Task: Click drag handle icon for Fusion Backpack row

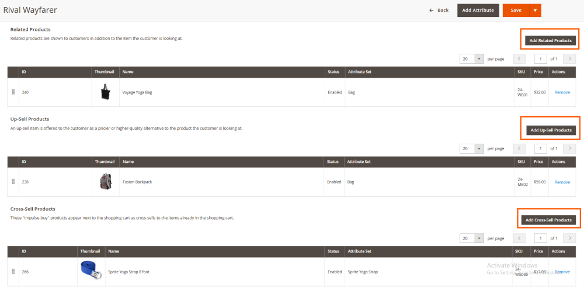Action: tap(13, 182)
